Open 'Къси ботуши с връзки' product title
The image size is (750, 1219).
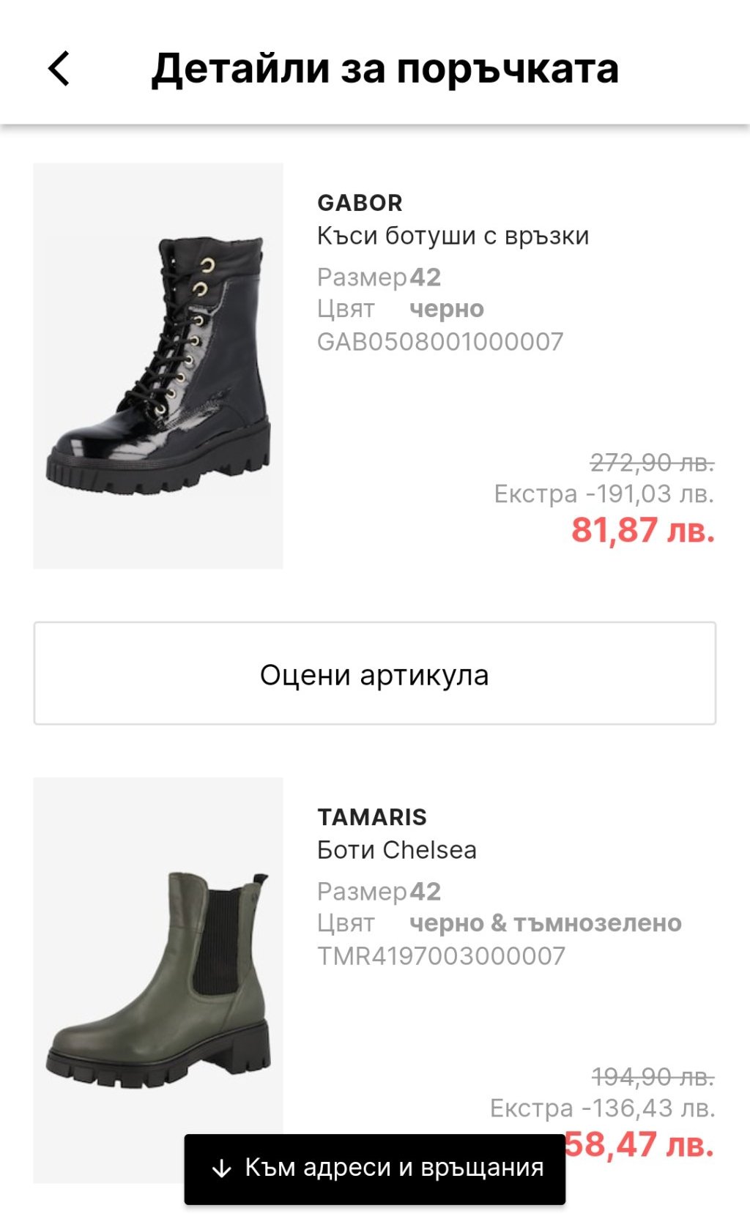click(453, 236)
